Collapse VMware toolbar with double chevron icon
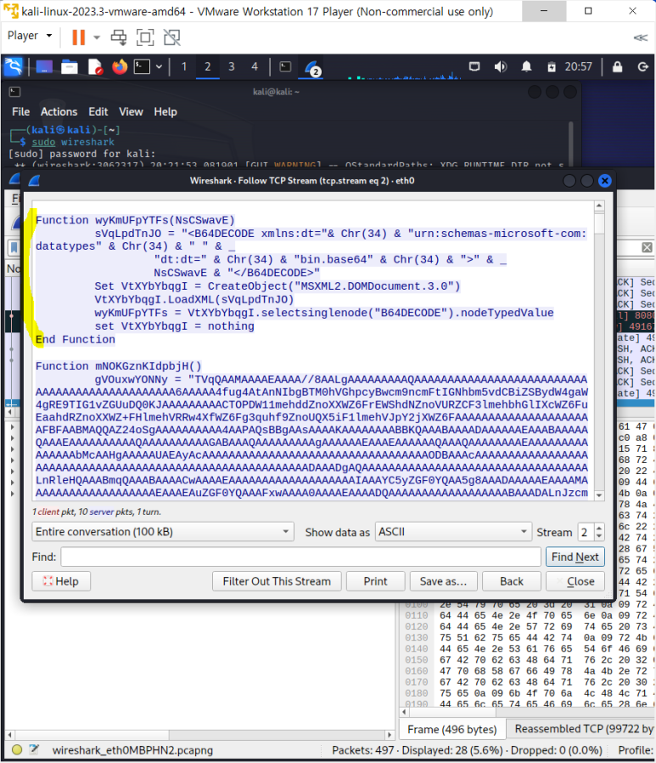The width and height of the screenshot is (656, 763). click(x=641, y=37)
